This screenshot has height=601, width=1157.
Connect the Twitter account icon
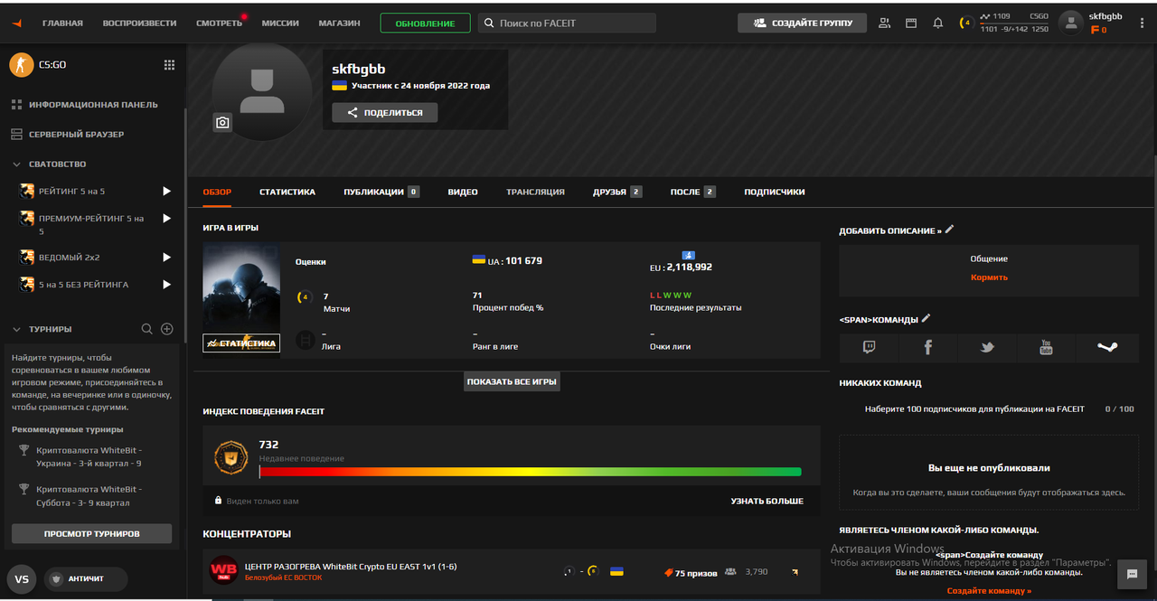pyautogui.click(x=987, y=347)
